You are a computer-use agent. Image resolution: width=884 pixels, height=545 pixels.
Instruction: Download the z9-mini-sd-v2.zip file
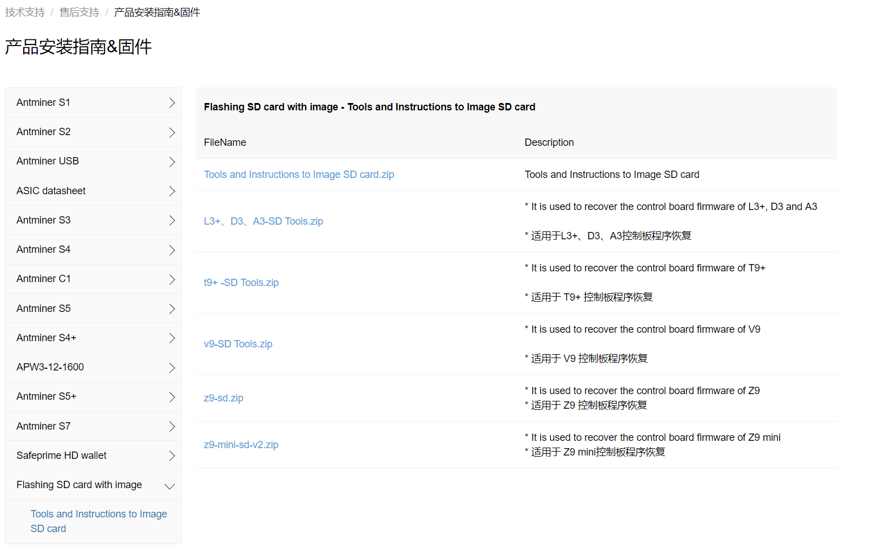(x=241, y=444)
